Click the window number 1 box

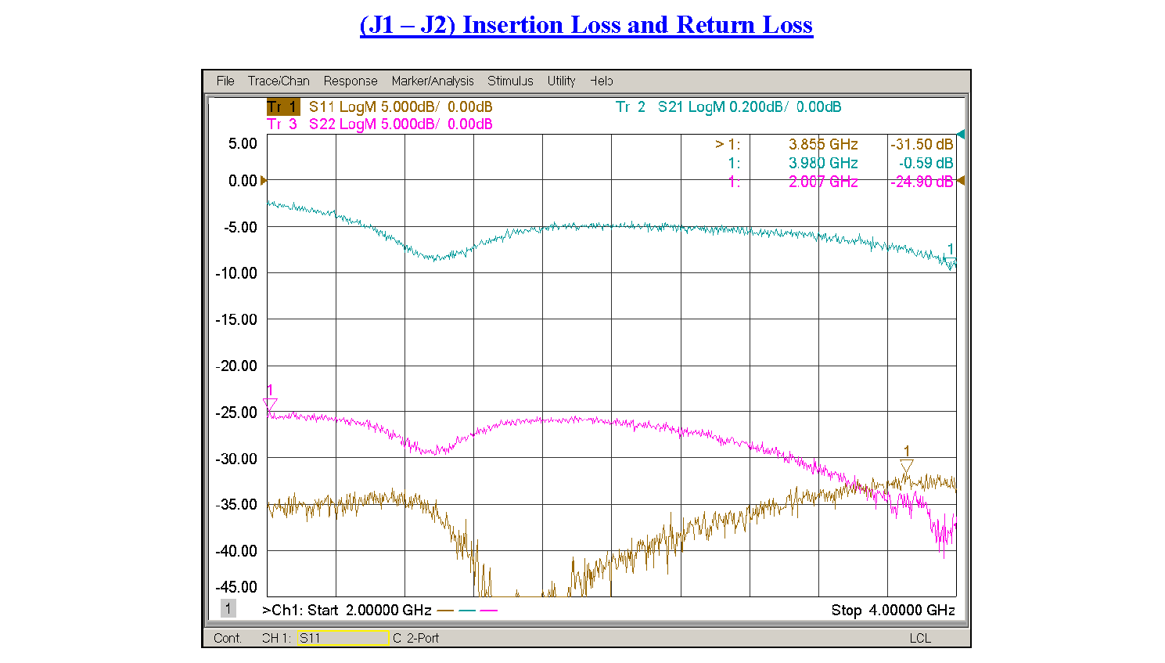pos(228,608)
